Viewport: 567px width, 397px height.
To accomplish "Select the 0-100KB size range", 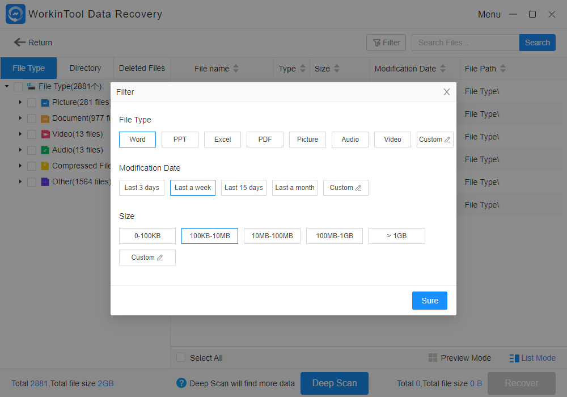I will click(x=147, y=236).
